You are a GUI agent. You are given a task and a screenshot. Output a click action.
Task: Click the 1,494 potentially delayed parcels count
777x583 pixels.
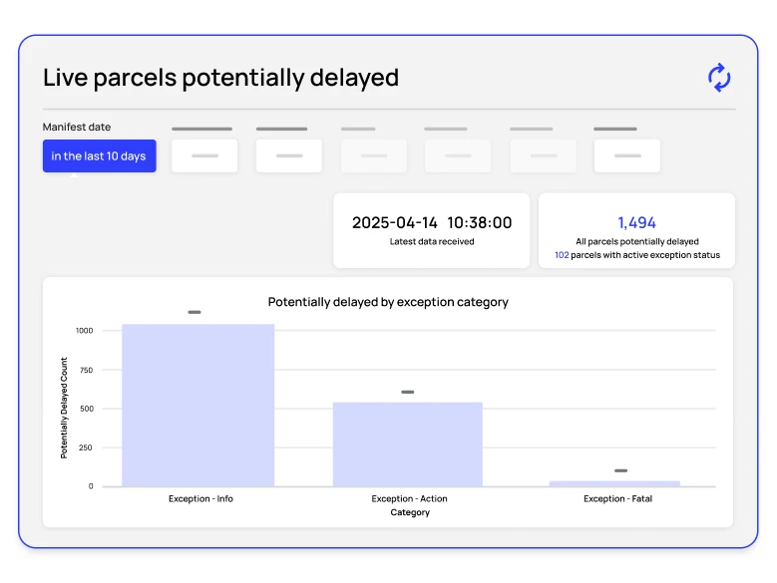click(x=636, y=223)
